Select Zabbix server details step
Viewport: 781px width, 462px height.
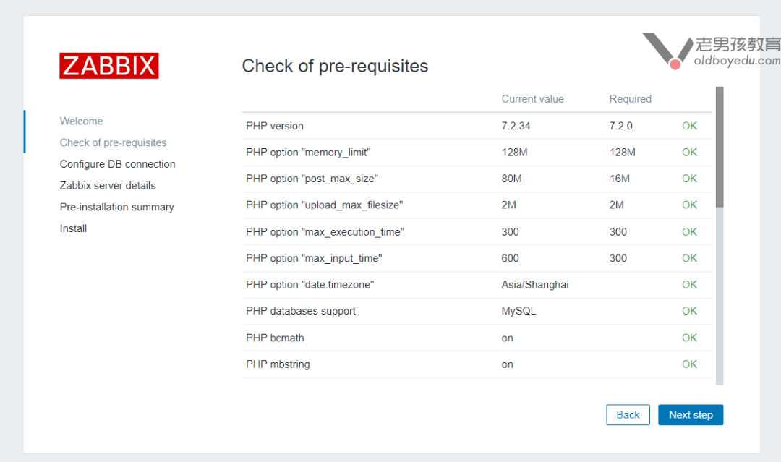[108, 186]
